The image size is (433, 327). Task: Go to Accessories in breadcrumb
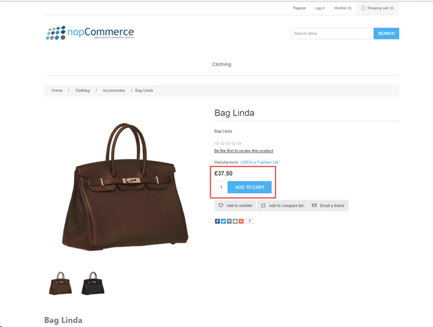pos(114,91)
